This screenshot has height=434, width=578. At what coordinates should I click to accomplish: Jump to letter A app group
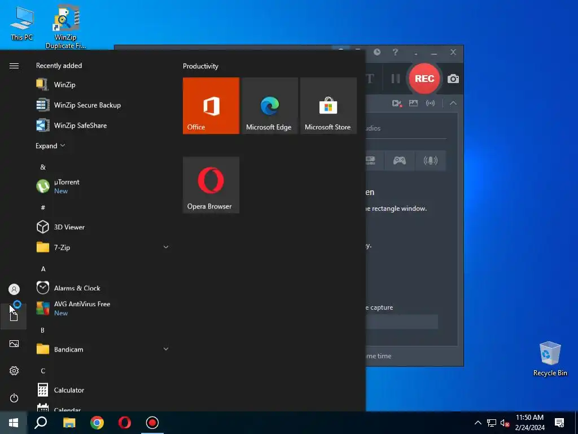[43, 268]
